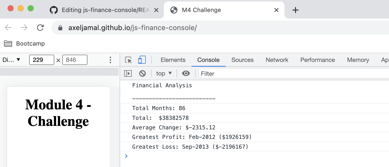Image resolution: width=389 pixels, height=167 pixels.
Task: Toggle the device emulation toolbar
Action: pyautogui.click(x=141, y=60)
